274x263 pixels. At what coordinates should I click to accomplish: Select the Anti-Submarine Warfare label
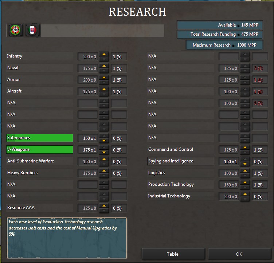click(x=39, y=161)
